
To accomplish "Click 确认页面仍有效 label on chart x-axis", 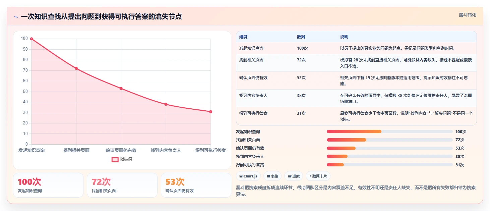I will (x=121, y=150).
